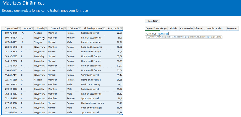Open the Grupo column filter arrow
This screenshot has height=117, width=241.
click(32, 29)
